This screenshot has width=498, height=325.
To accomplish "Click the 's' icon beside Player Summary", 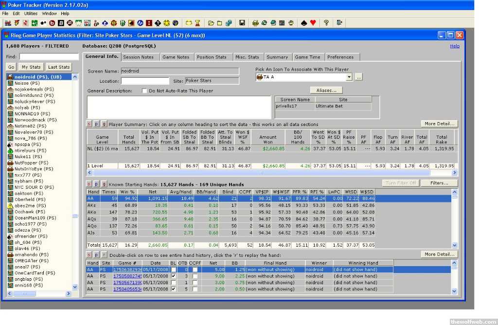I will coord(89,124).
